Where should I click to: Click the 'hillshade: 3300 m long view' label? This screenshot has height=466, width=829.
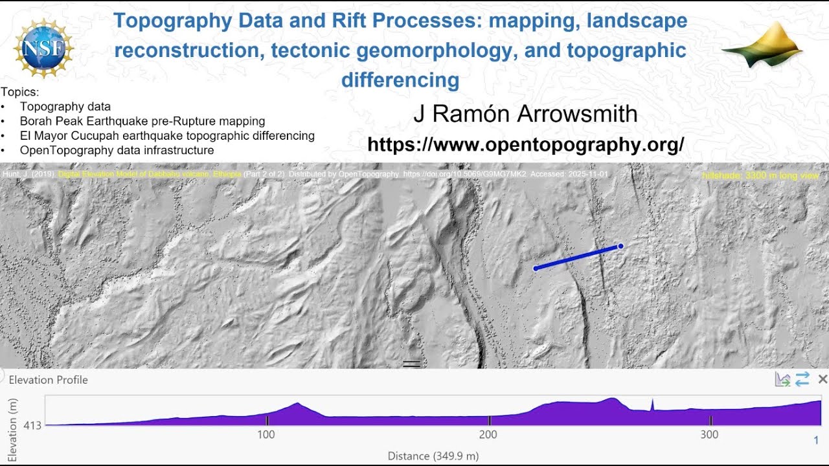pyautogui.click(x=760, y=175)
